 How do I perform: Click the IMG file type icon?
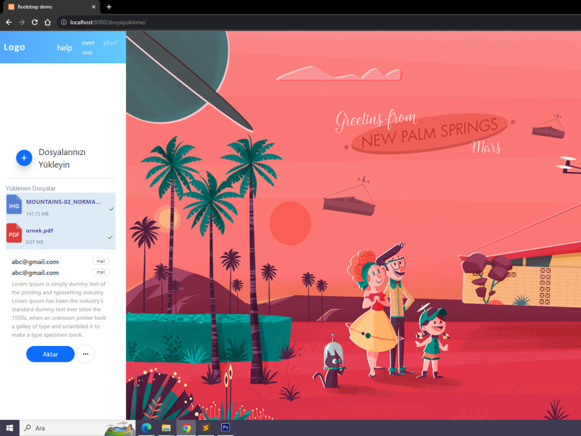click(14, 205)
